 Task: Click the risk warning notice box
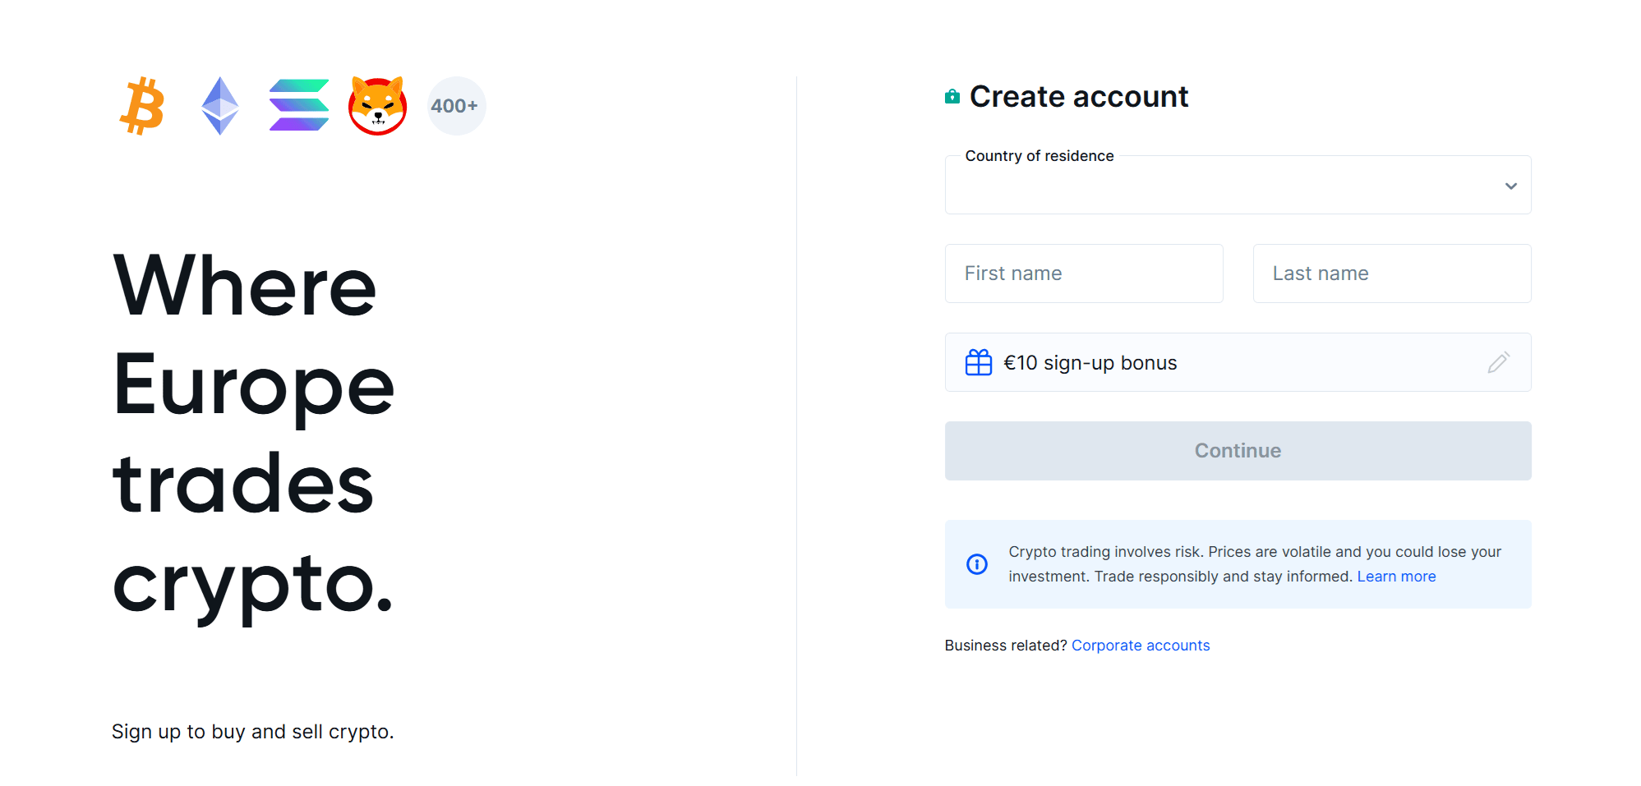pos(1238,563)
